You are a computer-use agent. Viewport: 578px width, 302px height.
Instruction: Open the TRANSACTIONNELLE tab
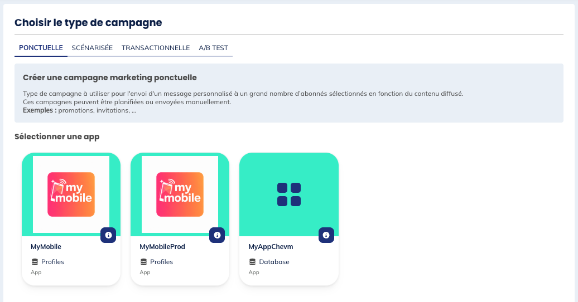pos(156,48)
